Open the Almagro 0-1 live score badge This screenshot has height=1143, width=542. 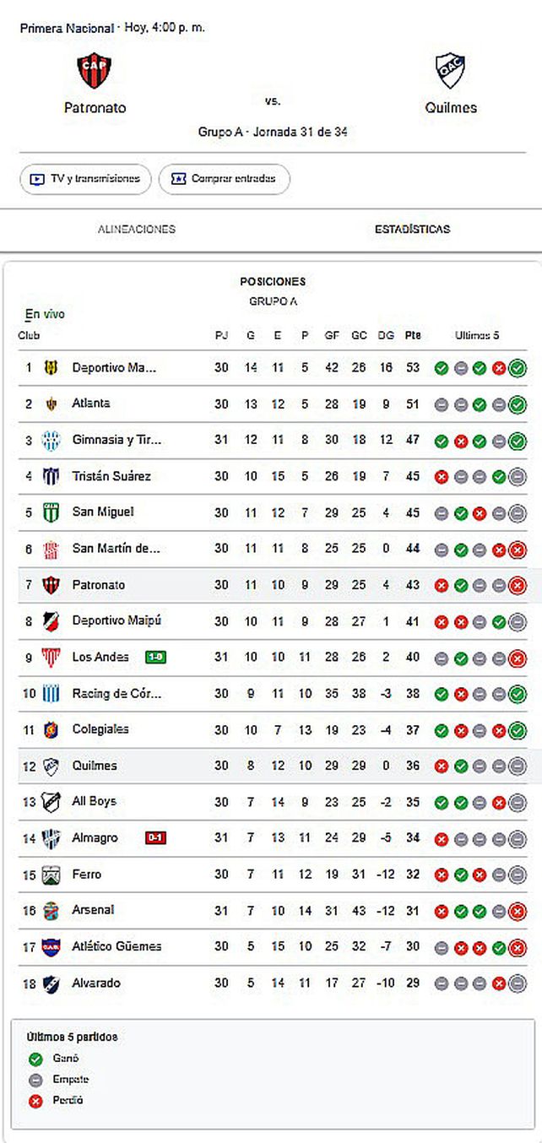(155, 838)
